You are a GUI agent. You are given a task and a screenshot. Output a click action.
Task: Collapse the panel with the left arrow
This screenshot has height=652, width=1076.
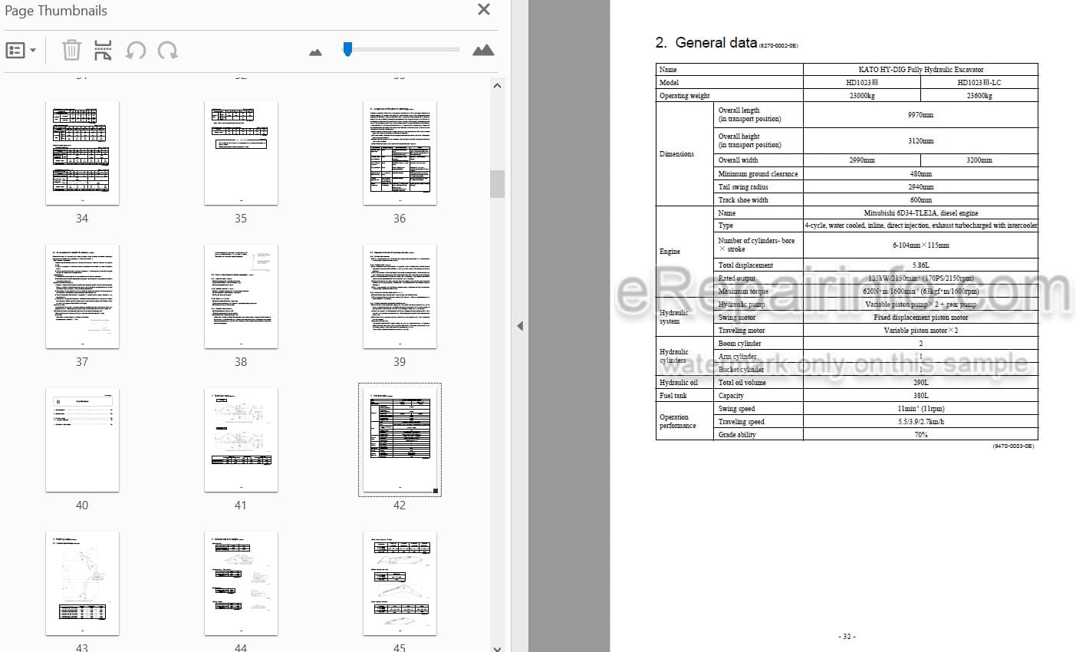coord(520,326)
